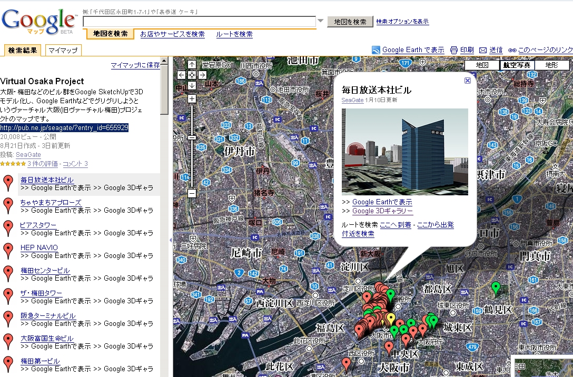Pan the map up with arrow
The image size is (573, 377).
(x=192, y=65)
